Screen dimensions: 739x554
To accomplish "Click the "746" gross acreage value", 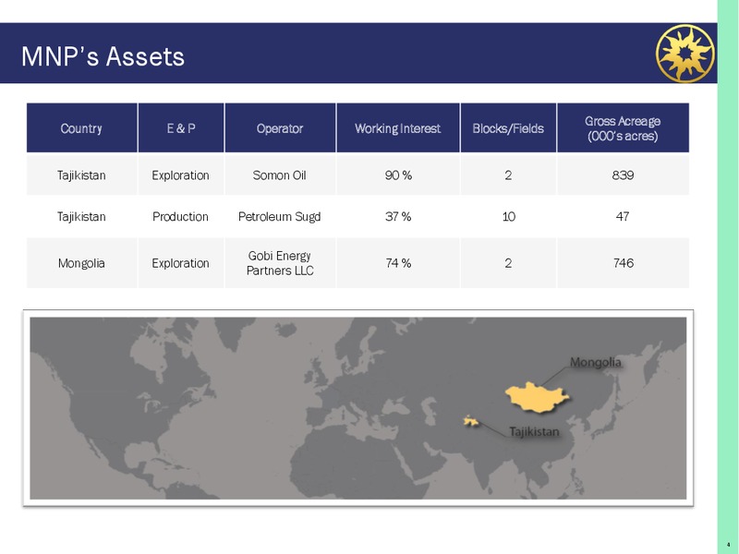I will click(x=623, y=263).
